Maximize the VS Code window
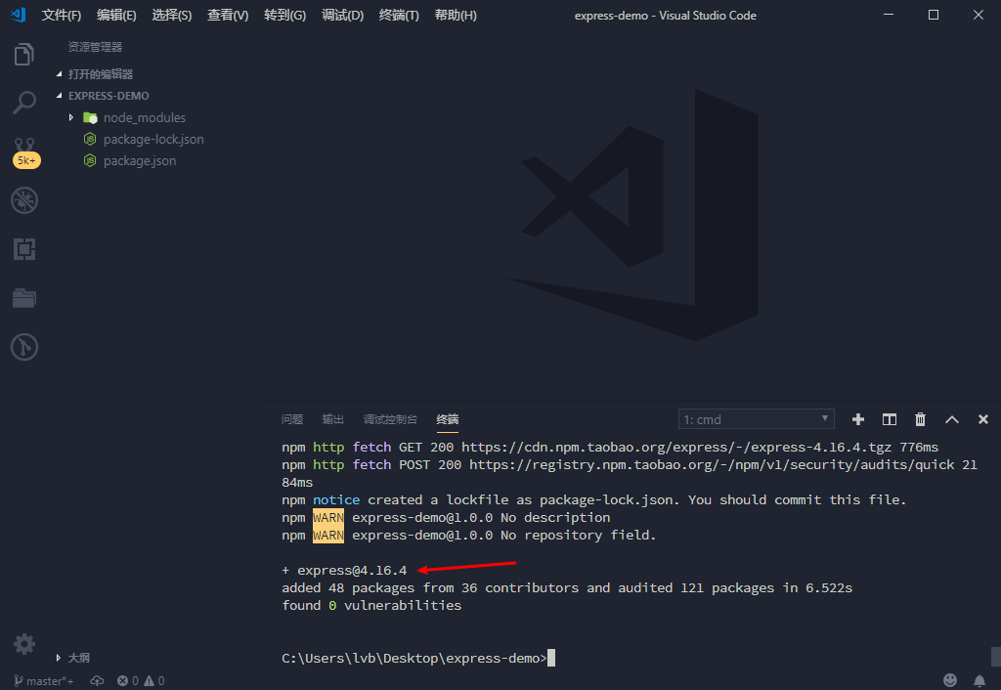1001x690 pixels. click(x=934, y=15)
